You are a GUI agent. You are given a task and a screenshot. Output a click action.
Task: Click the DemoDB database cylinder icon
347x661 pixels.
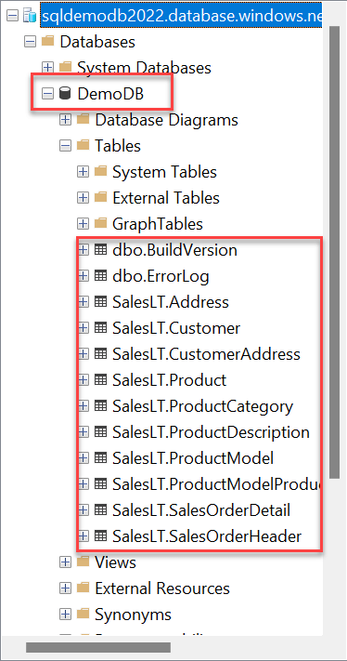coord(64,94)
